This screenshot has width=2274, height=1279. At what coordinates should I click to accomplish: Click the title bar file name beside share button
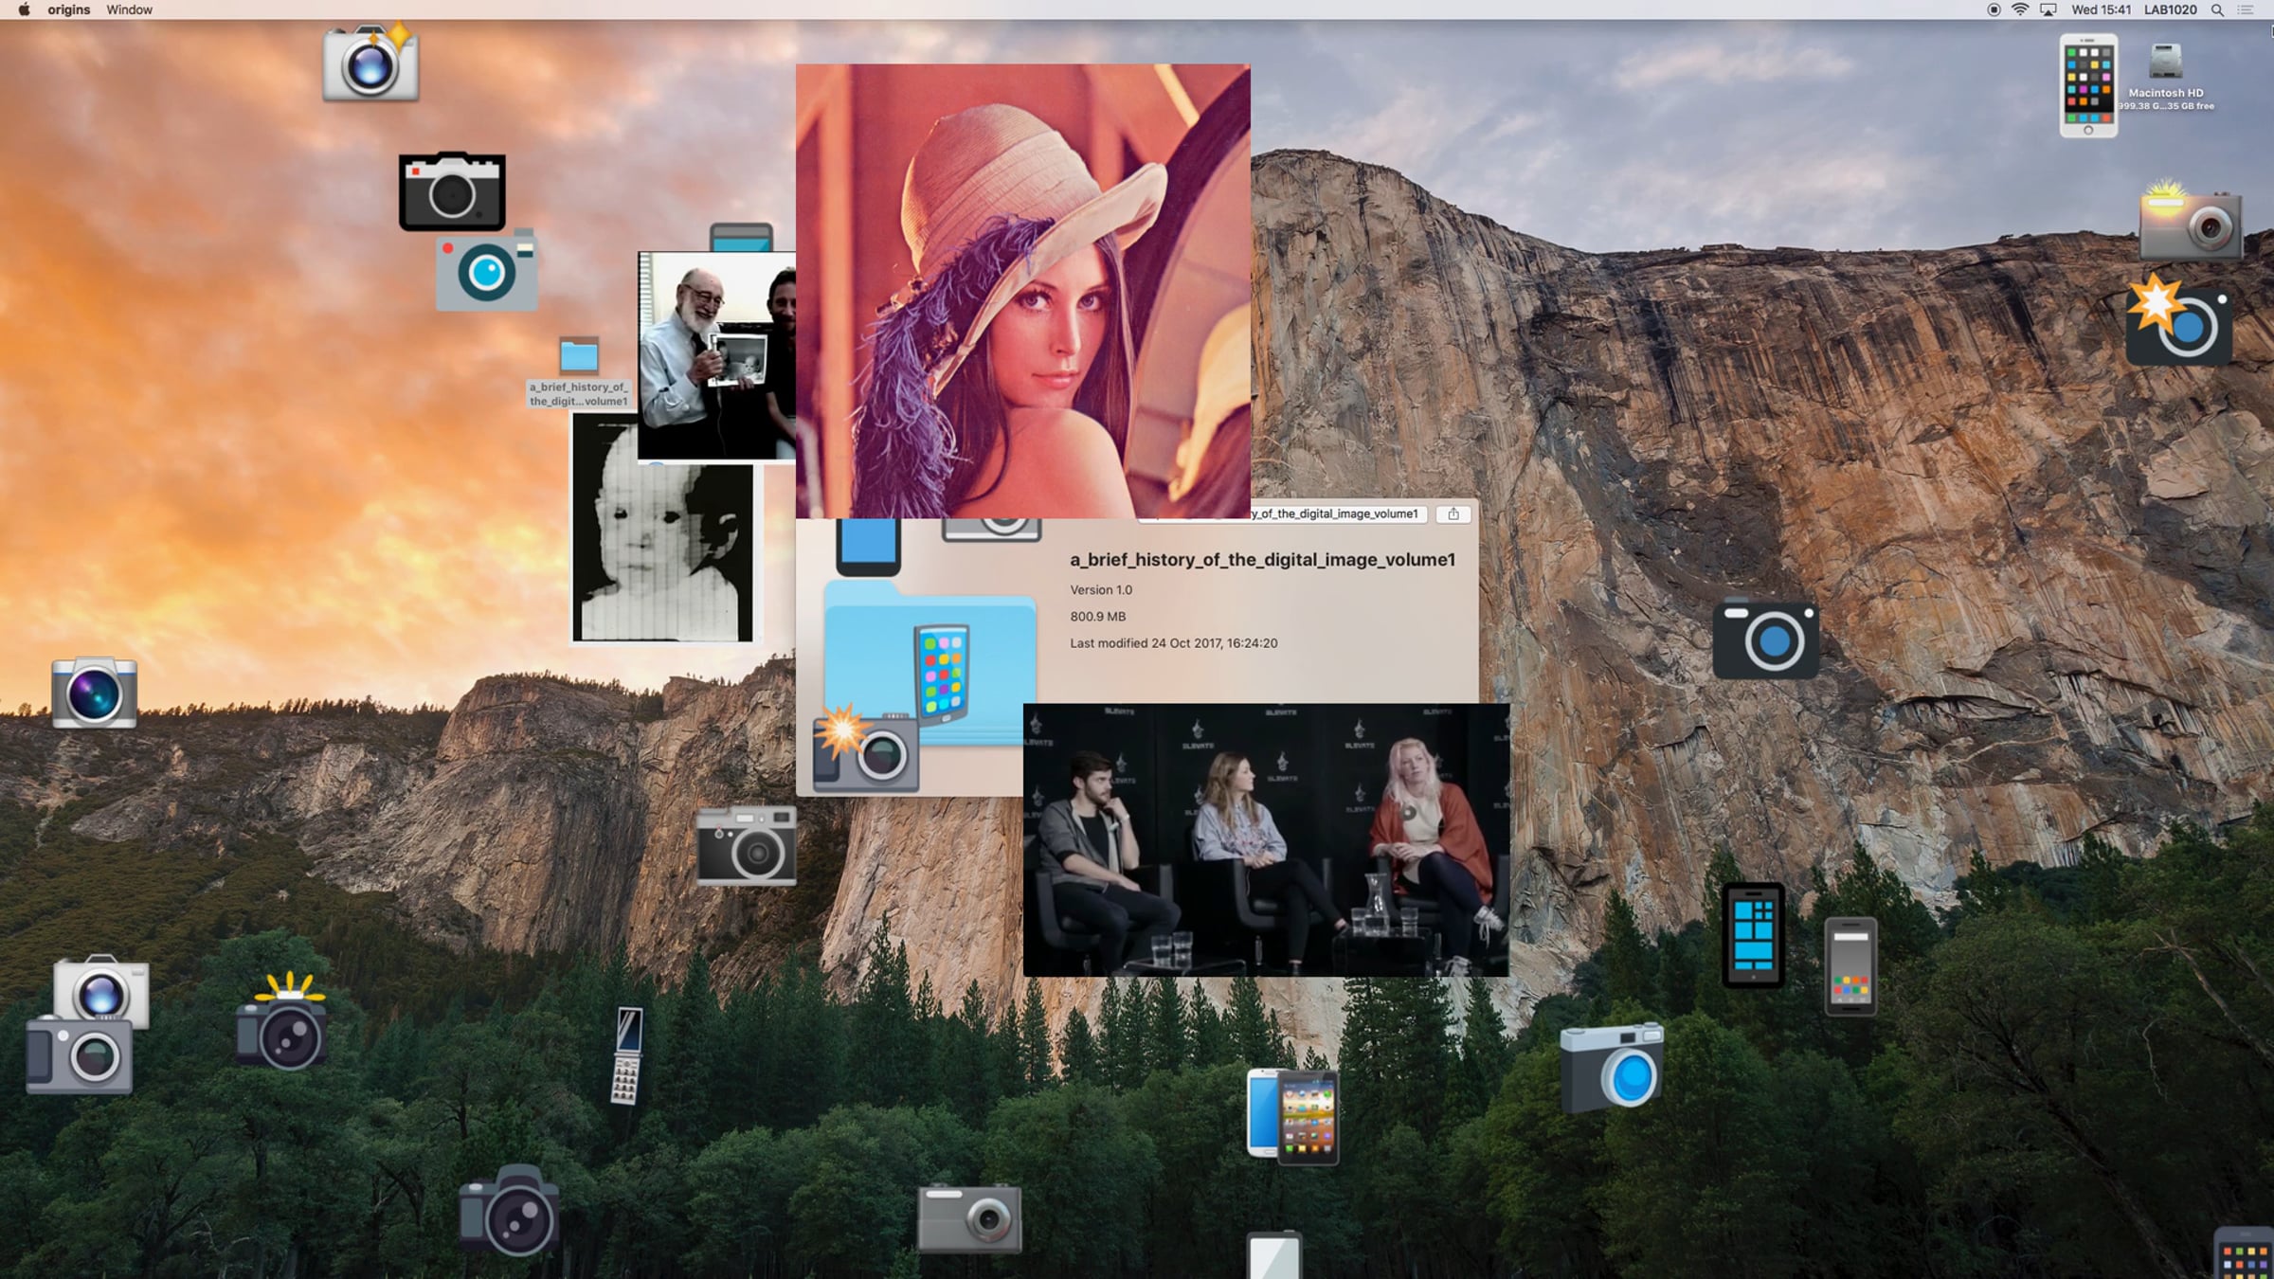click(1336, 513)
